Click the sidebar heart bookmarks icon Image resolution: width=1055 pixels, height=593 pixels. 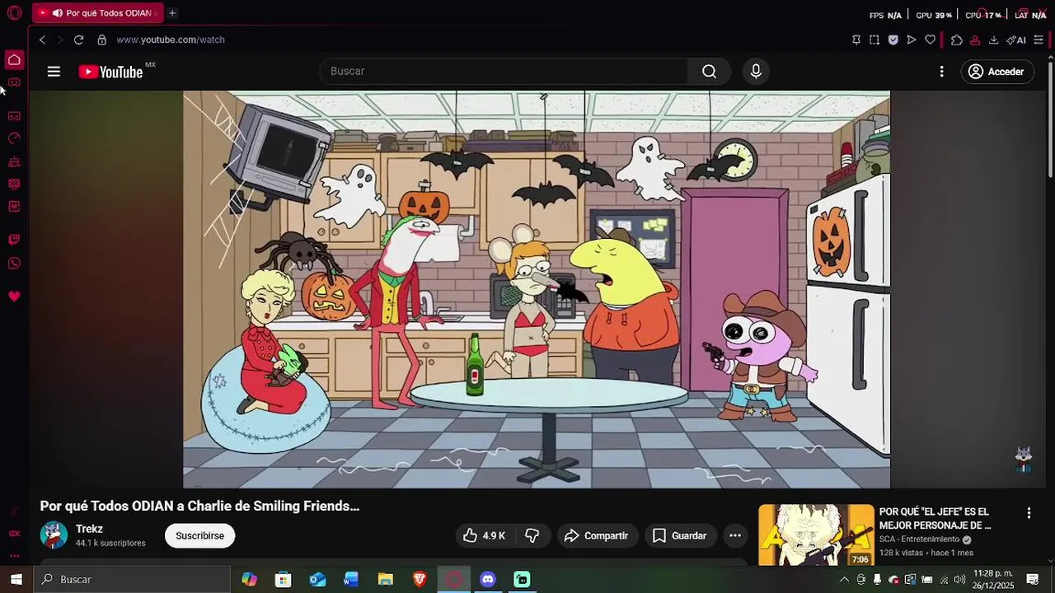(14, 296)
